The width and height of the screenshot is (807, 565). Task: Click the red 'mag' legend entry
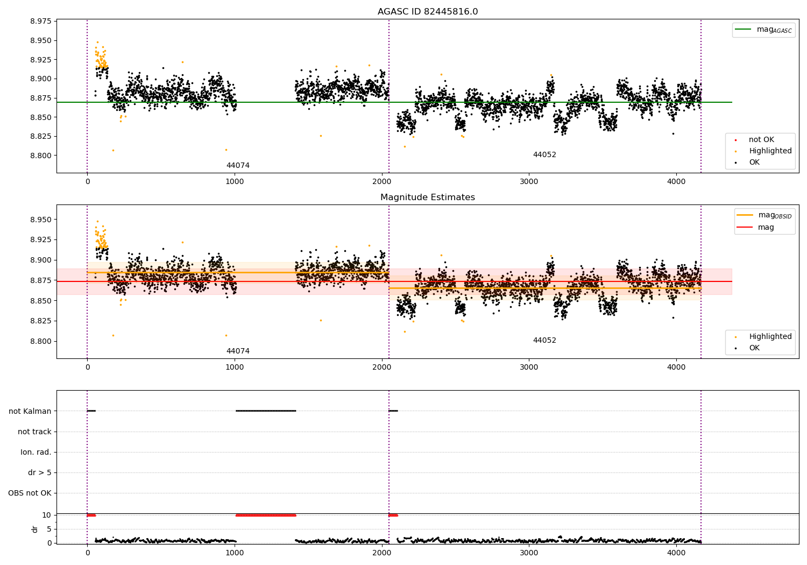click(x=755, y=228)
